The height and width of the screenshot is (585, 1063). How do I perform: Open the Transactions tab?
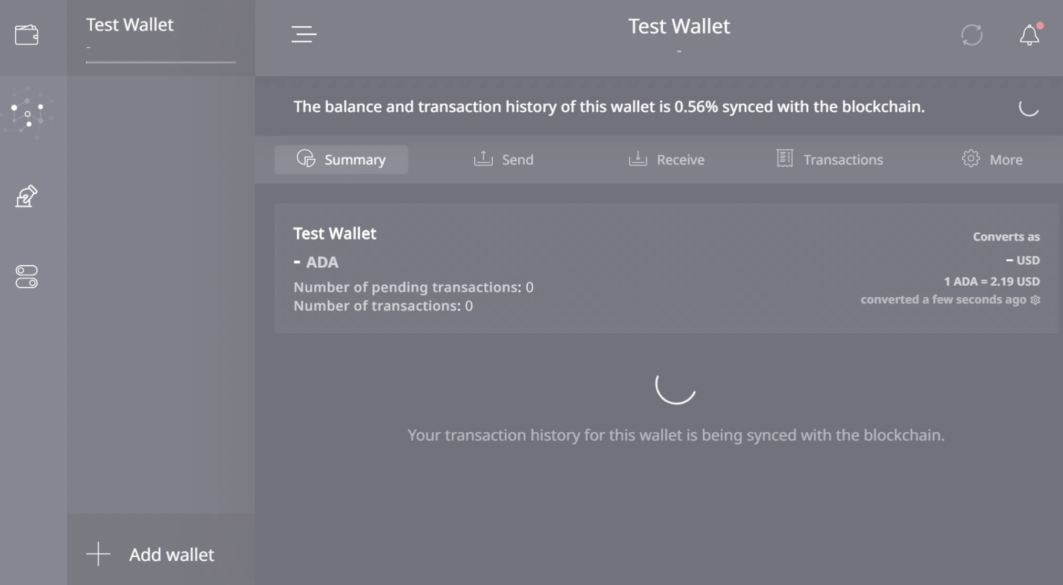tap(829, 160)
